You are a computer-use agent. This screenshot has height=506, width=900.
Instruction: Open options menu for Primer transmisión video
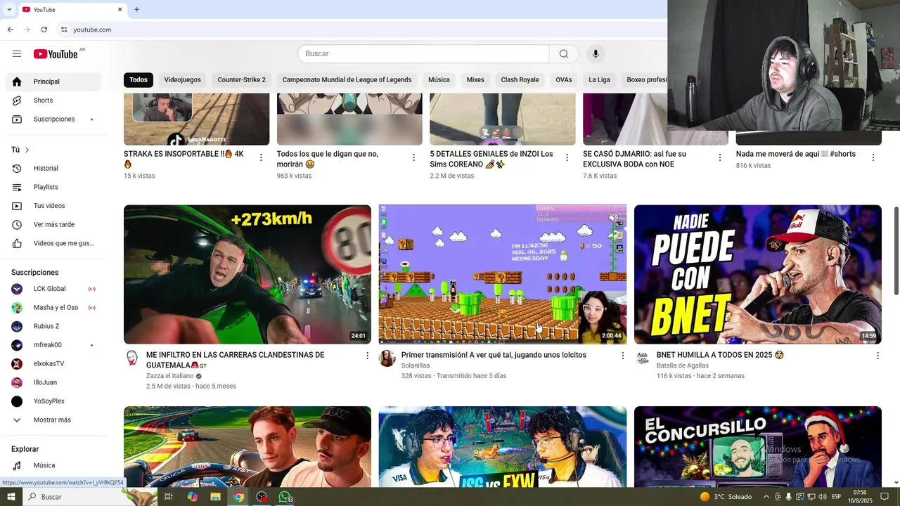click(x=622, y=356)
